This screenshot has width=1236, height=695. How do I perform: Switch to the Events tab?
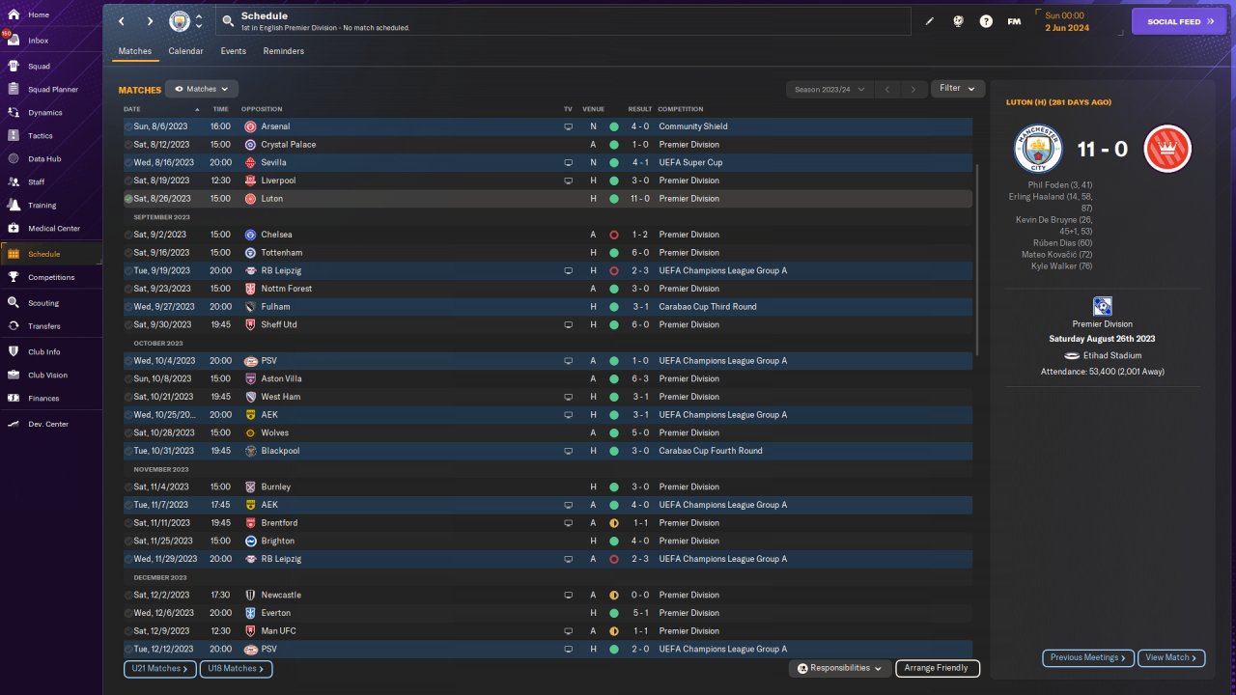pyautogui.click(x=233, y=51)
